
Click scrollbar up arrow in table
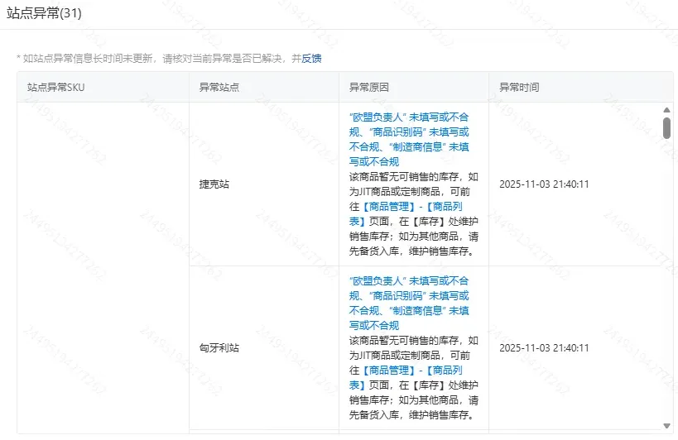(x=666, y=110)
